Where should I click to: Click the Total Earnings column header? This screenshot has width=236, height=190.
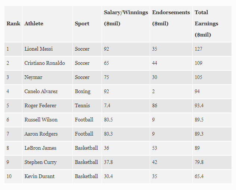[x=206, y=23]
